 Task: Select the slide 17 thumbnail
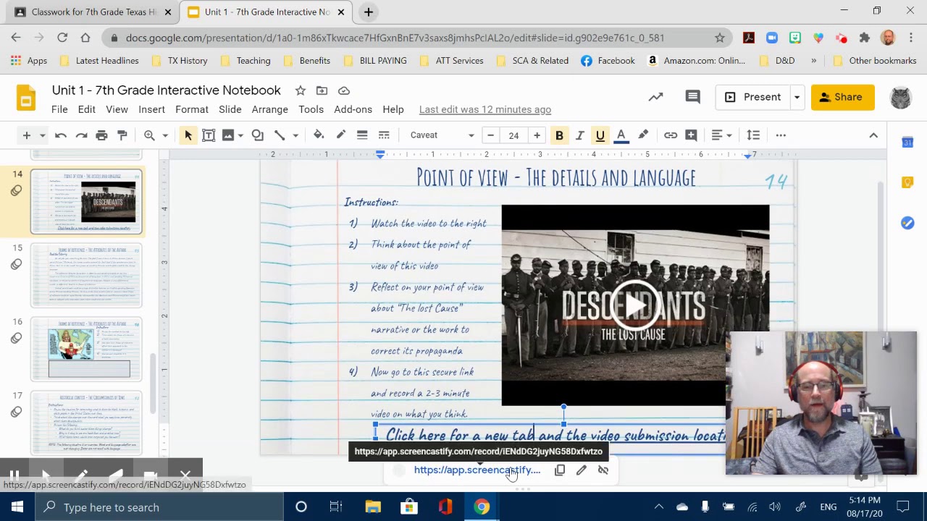[86, 423]
